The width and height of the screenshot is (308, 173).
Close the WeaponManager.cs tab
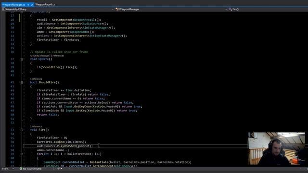coord(32,4)
